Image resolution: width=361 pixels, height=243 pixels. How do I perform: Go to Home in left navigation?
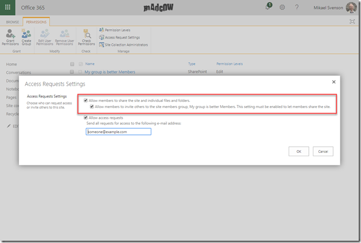pos(11,64)
